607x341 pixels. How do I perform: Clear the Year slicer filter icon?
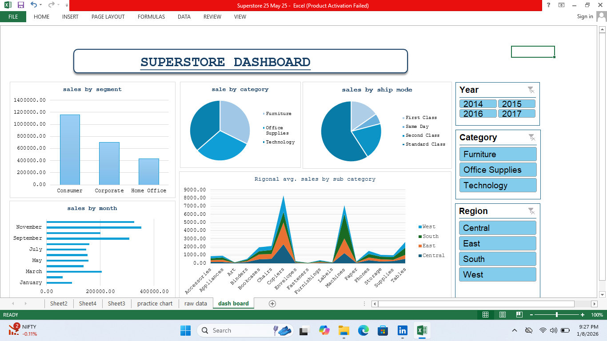pyautogui.click(x=531, y=90)
